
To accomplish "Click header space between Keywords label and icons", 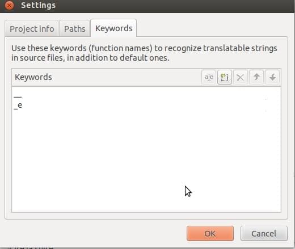I will 127,77.
